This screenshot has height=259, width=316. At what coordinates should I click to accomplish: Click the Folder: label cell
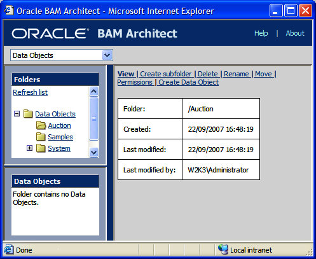point(150,109)
